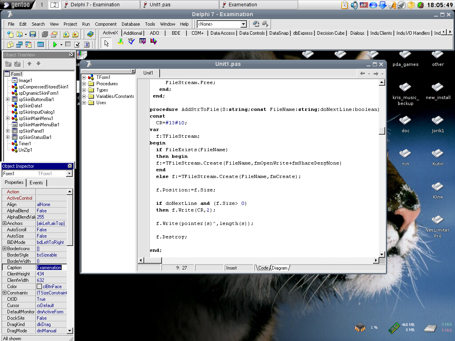Click the Insert mode status bar cell

[x=239, y=268]
